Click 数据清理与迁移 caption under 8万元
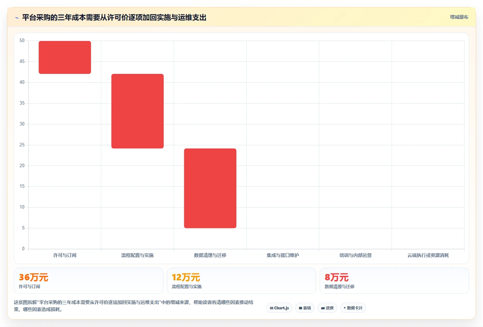This screenshot has width=483, height=327. pyautogui.click(x=339, y=287)
